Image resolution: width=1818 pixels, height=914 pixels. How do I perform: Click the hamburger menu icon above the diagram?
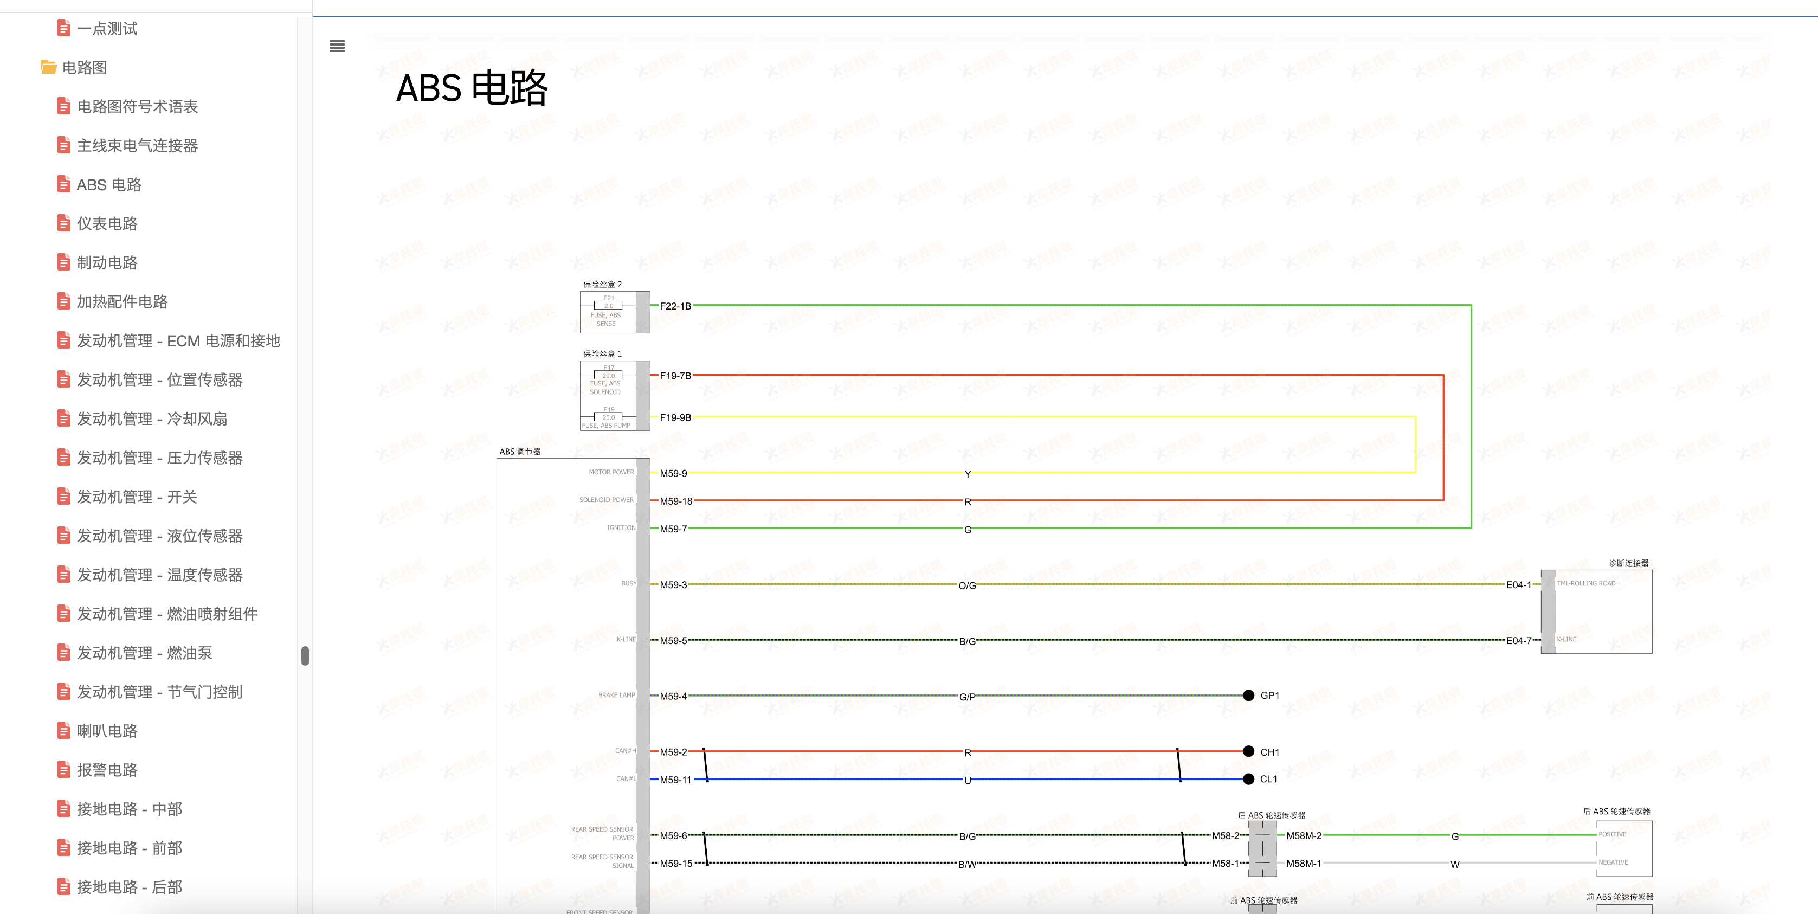coord(337,47)
